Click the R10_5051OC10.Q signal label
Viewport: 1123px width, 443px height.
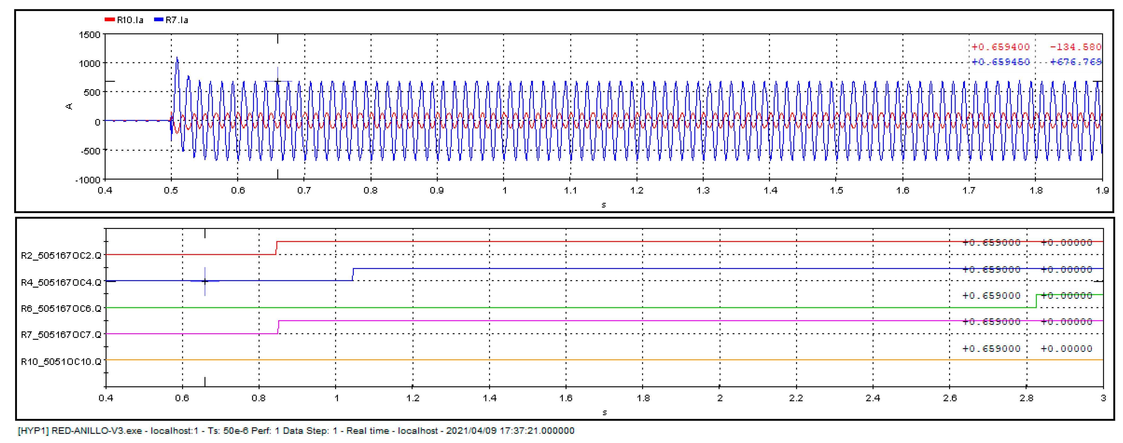tap(61, 362)
